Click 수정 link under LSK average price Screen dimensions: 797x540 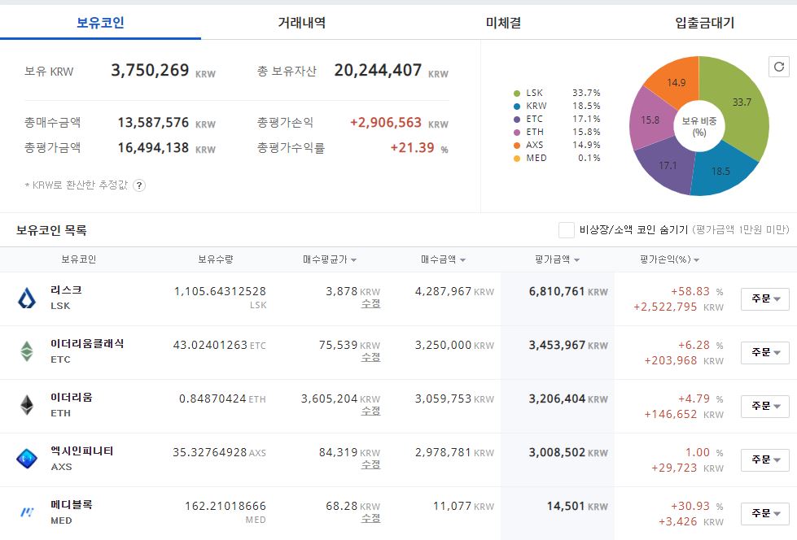click(x=370, y=304)
